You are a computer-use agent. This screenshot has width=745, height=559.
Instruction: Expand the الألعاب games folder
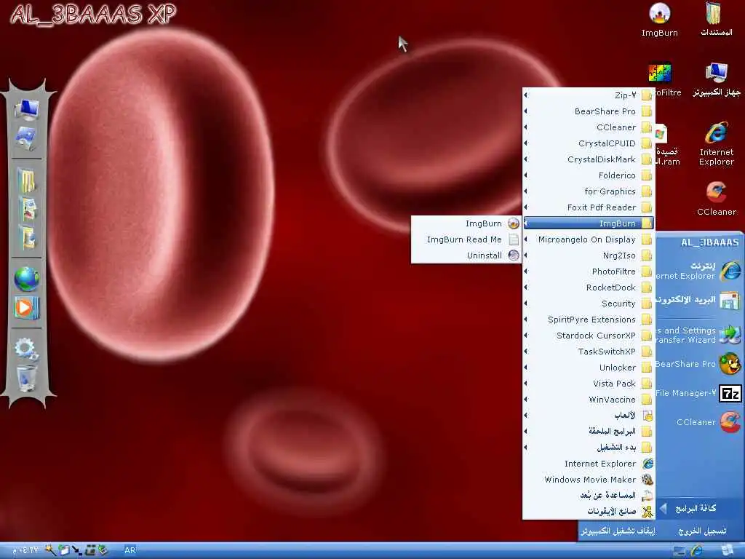(589, 416)
